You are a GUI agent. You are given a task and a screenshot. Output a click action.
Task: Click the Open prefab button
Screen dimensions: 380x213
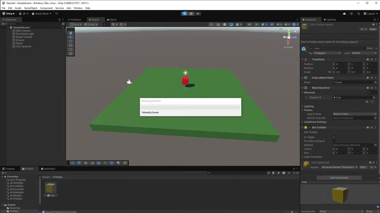(x=373, y=29)
